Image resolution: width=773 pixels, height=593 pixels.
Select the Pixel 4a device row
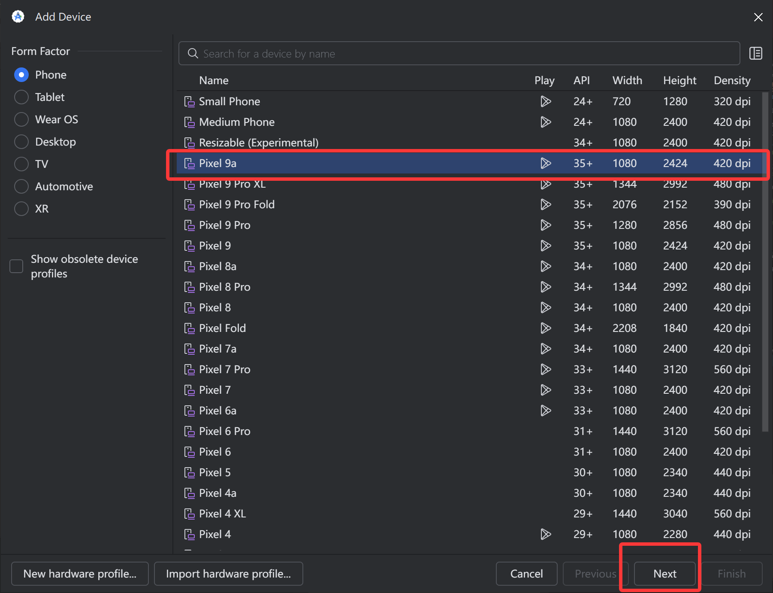469,493
